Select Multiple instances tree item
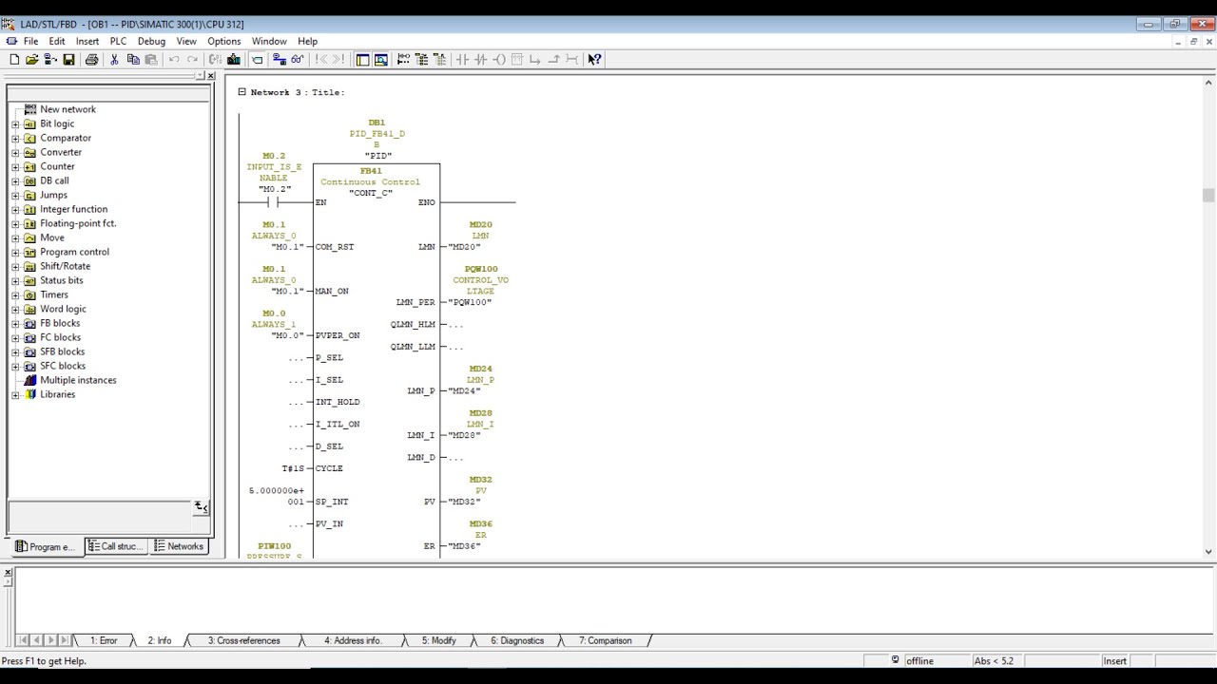Viewport: 1217px width, 684px height. pyautogui.click(x=78, y=380)
